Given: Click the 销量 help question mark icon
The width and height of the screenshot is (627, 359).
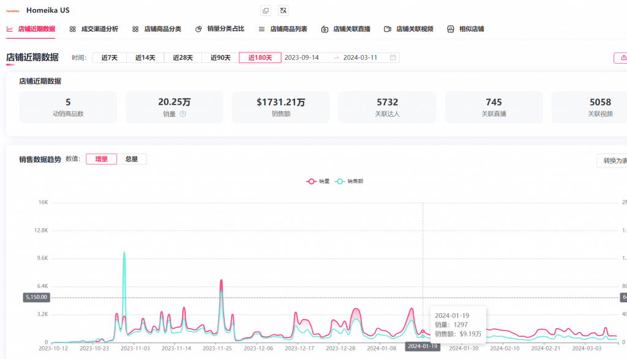Looking at the screenshot, I should coord(182,114).
